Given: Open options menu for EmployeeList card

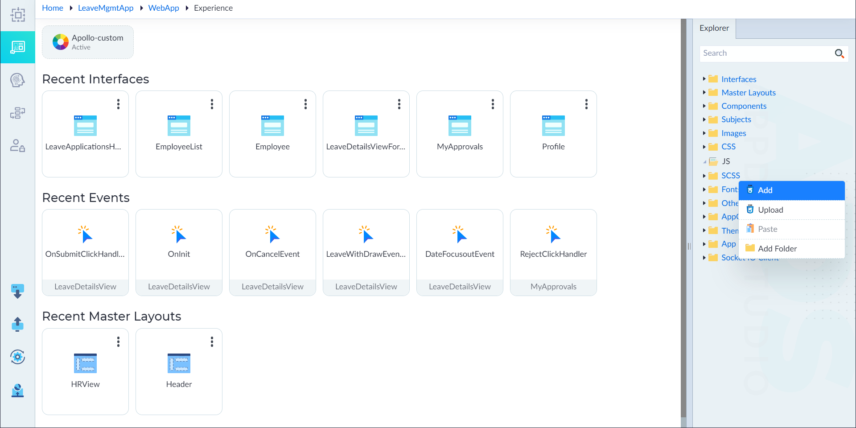Looking at the screenshot, I should [x=212, y=104].
